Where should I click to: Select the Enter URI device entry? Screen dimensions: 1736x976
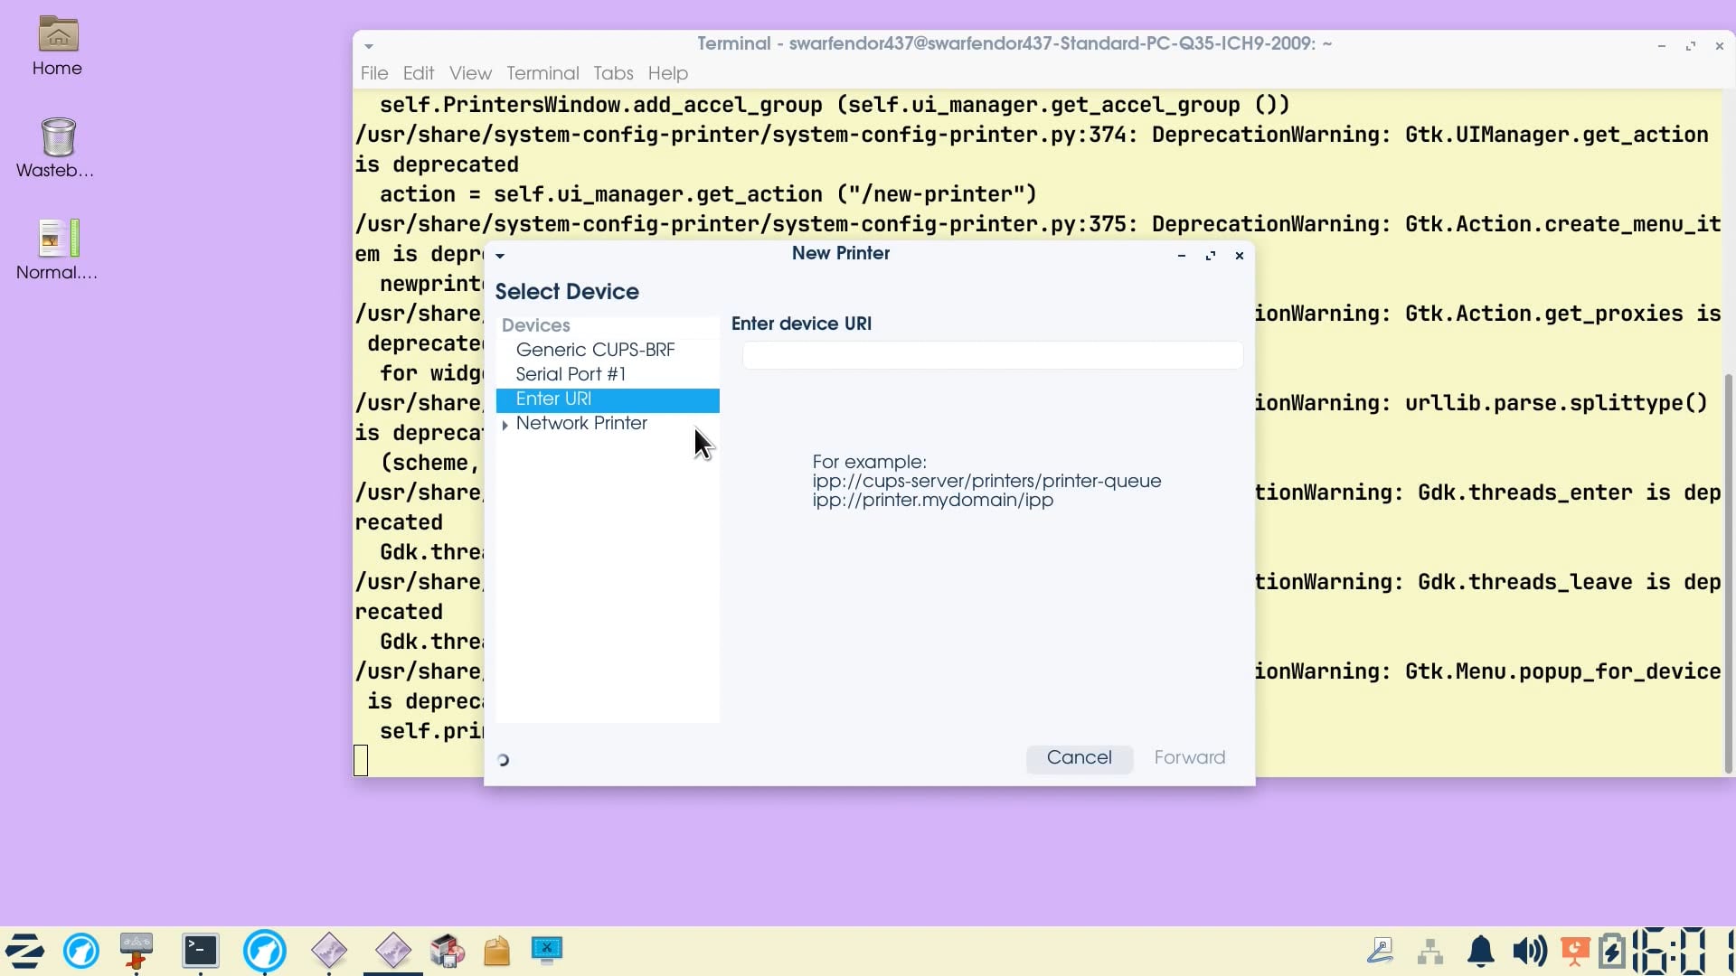[608, 399]
